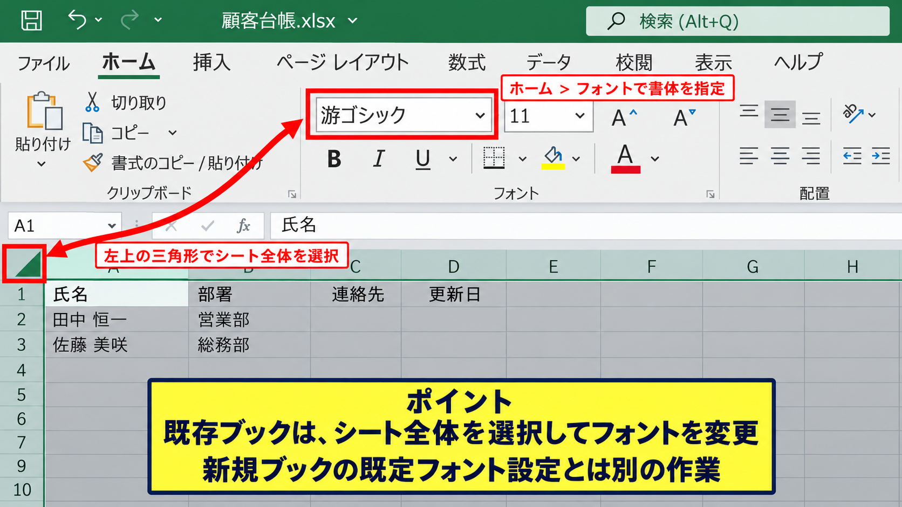The height and width of the screenshot is (507, 902).
Task: Expand the Copy options arrow
Action: coord(173,133)
